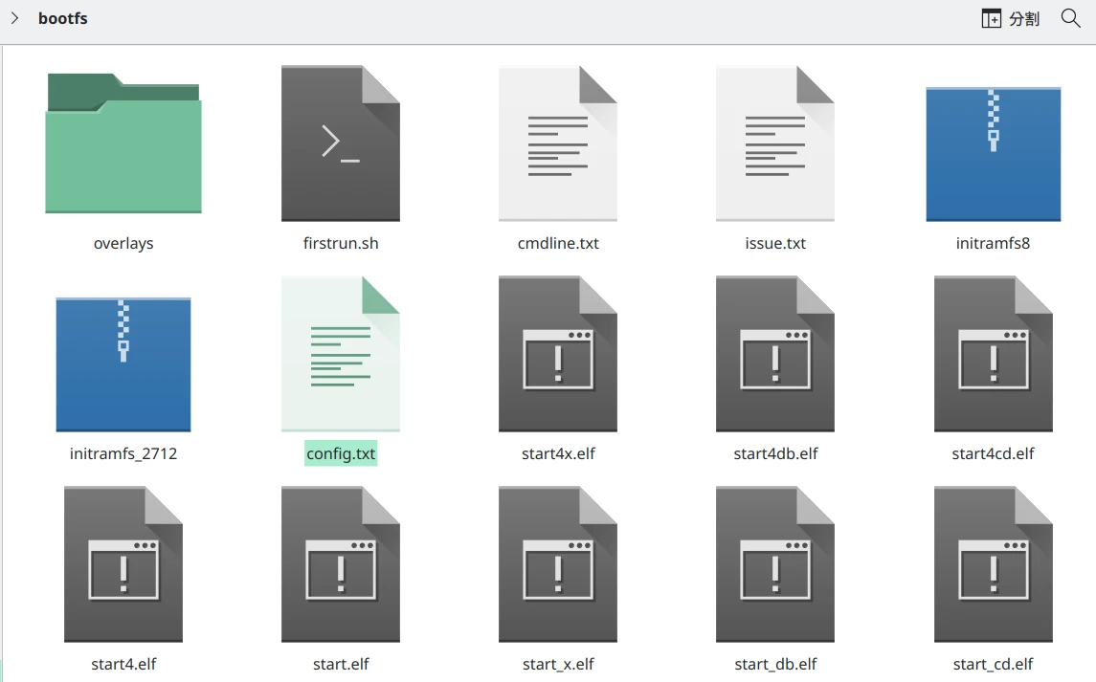Click the bootfs breadcrumb location label
Screen dimensions: 1096x682
coord(63,18)
